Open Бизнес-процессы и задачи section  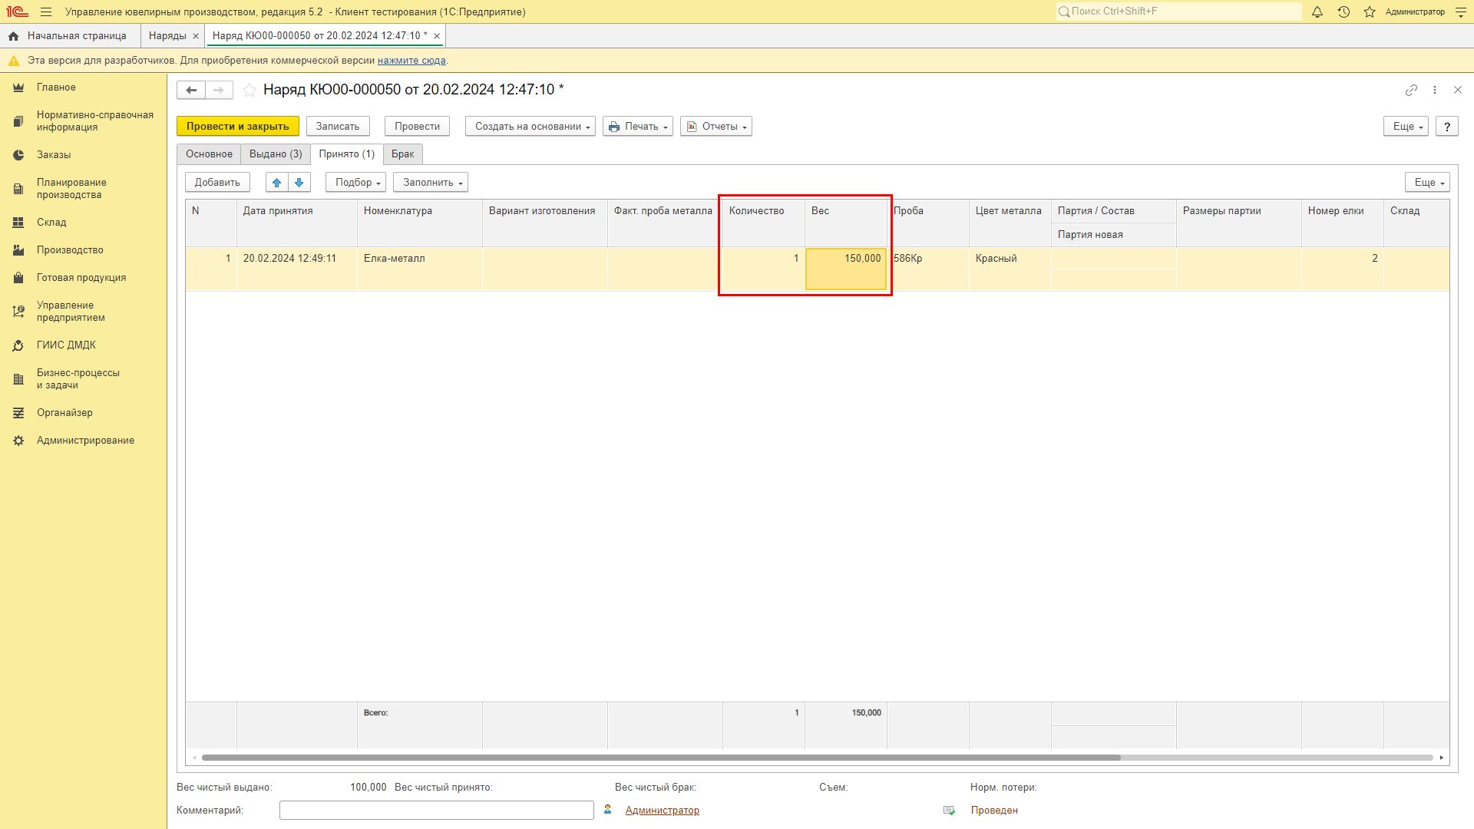[x=83, y=379]
